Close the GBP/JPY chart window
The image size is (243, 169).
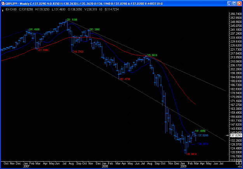(x=239, y=4)
